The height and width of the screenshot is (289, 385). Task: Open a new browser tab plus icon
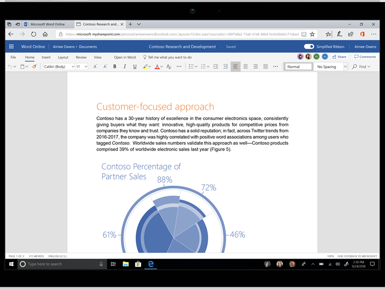pyautogui.click(x=131, y=24)
